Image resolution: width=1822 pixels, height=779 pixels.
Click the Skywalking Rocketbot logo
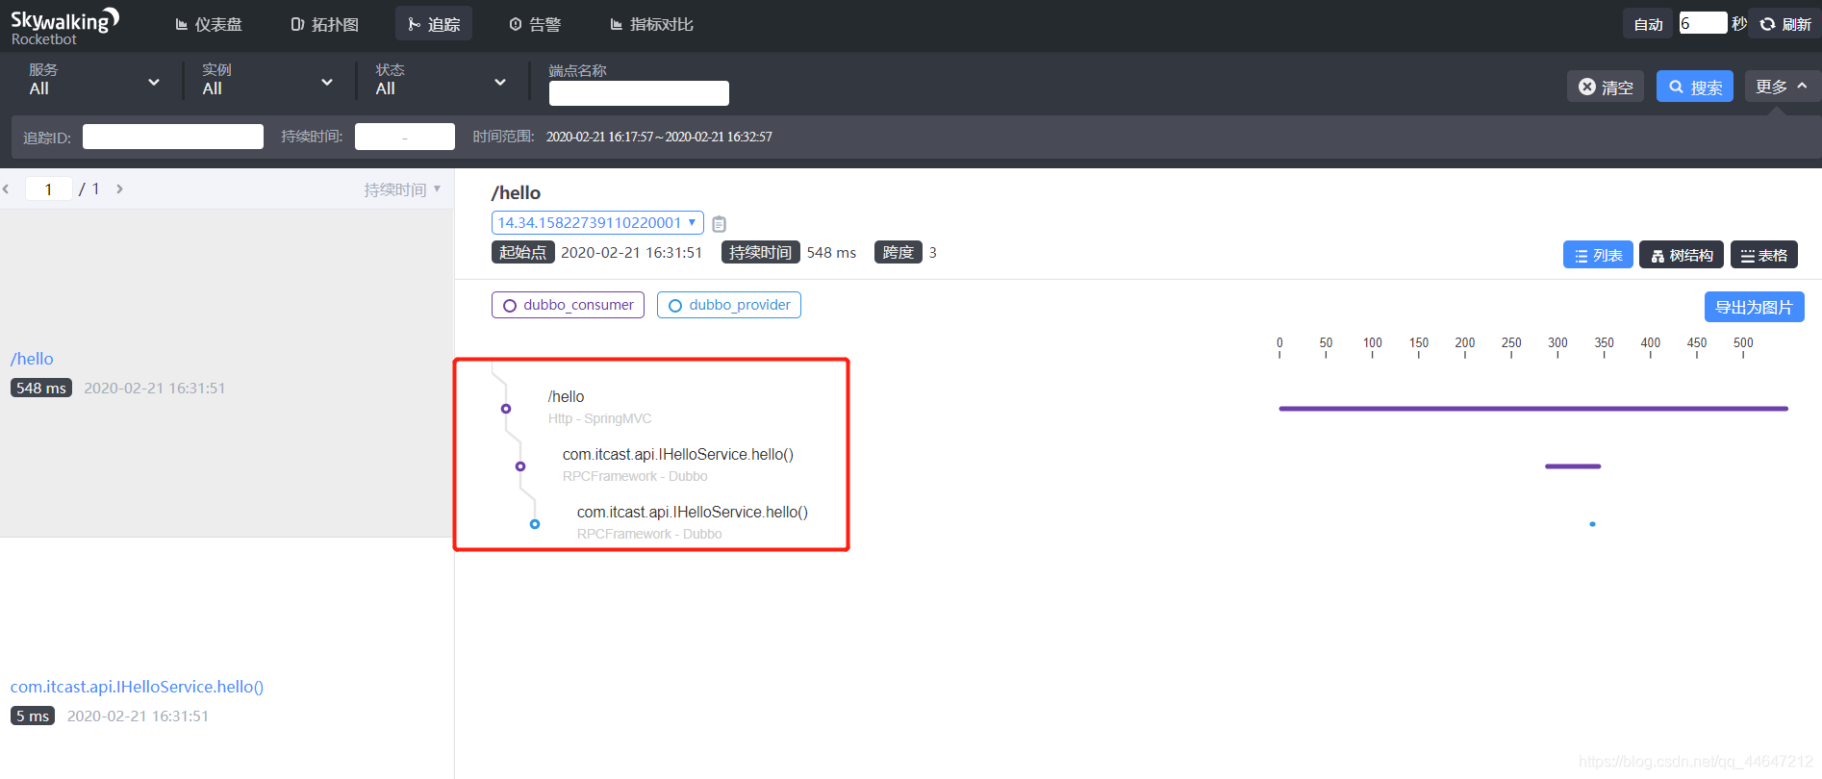click(64, 26)
